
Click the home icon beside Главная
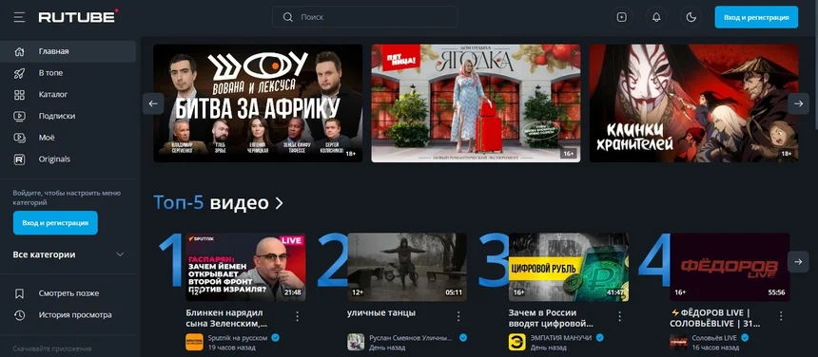[x=19, y=51]
